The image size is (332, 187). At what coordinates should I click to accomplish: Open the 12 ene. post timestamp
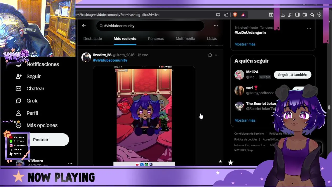point(143,55)
